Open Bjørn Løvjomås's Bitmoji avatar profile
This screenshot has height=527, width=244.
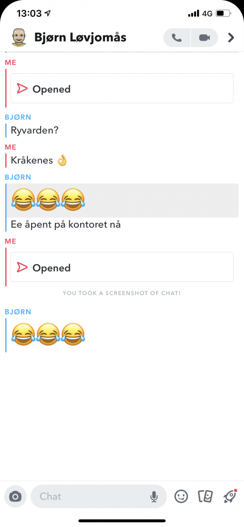19,37
